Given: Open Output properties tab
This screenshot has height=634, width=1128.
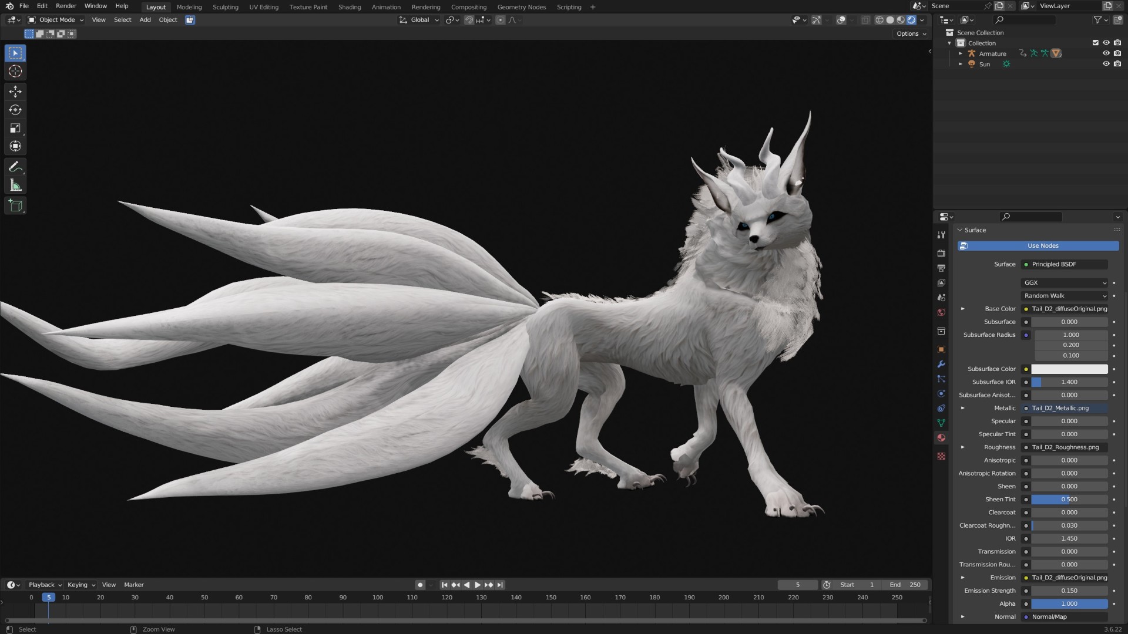Looking at the screenshot, I should [941, 268].
